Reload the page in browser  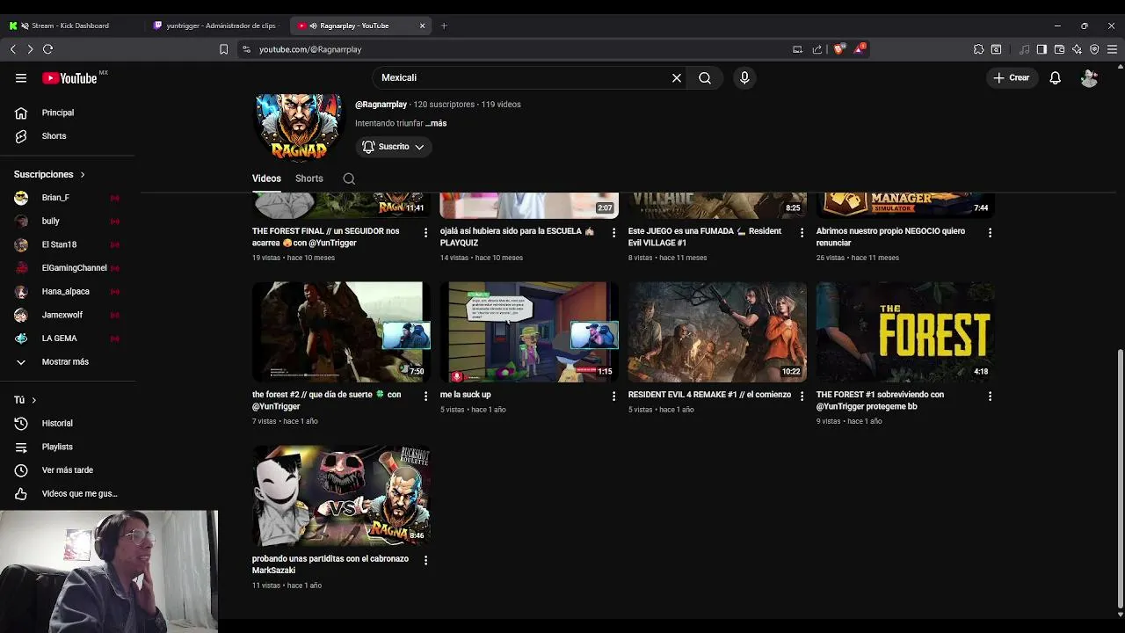point(47,49)
